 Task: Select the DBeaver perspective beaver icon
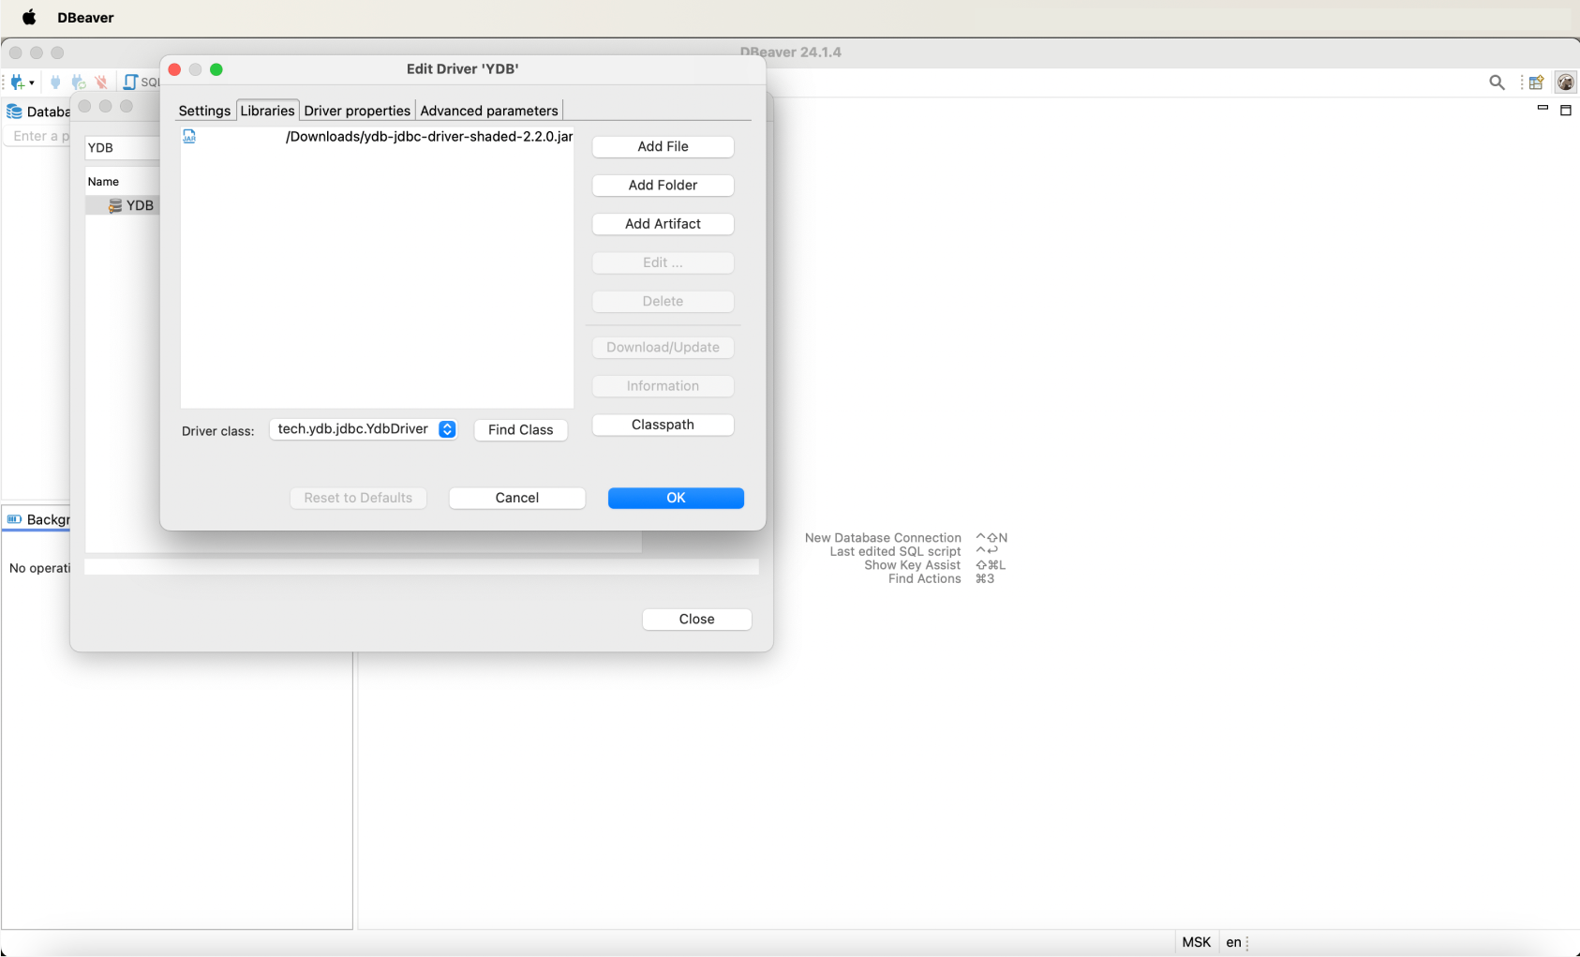pos(1565,82)
